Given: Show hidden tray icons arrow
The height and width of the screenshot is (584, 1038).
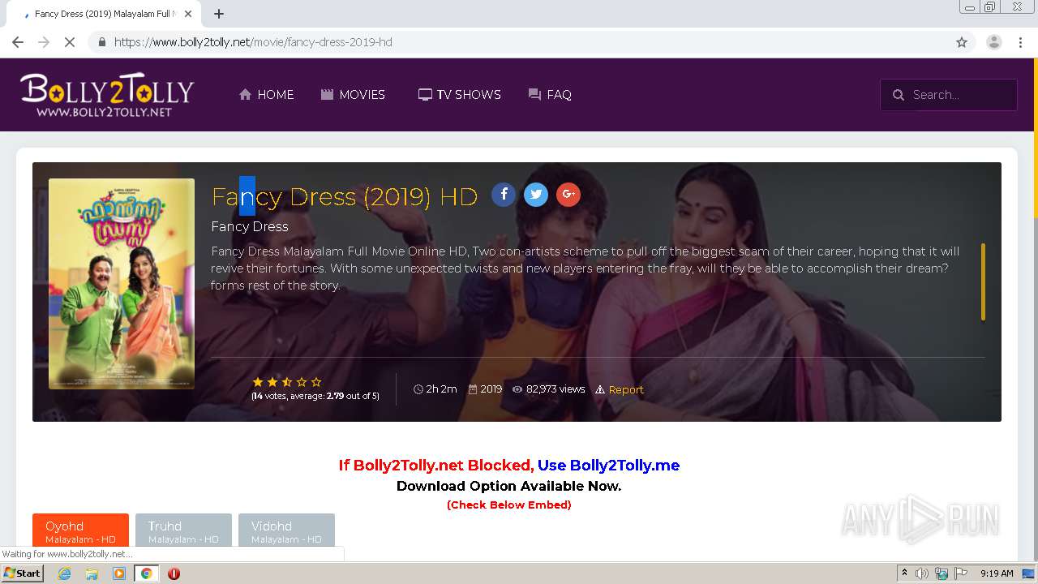Looking at the screenshot, I should coord(904,573).
